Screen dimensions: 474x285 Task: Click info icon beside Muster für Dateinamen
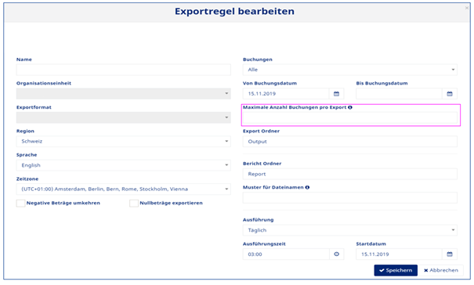tap(307, 187)
